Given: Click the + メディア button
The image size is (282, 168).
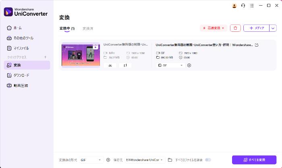Looking at the screenshot, I should point(257,28).
